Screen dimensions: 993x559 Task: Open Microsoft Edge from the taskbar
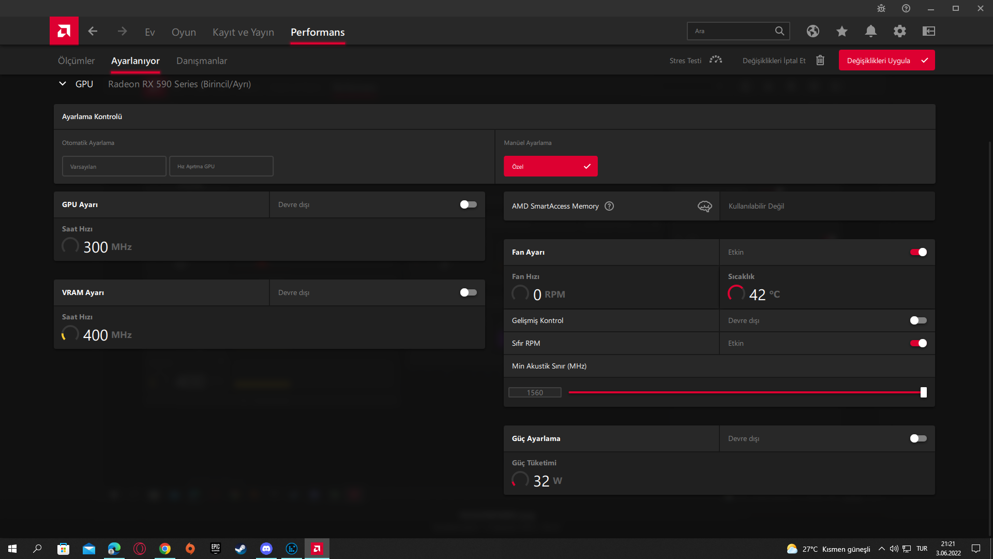click(114, 549)
